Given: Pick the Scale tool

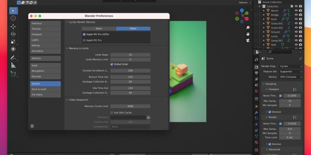Looking at the screenshot, I should pos(13,41).
